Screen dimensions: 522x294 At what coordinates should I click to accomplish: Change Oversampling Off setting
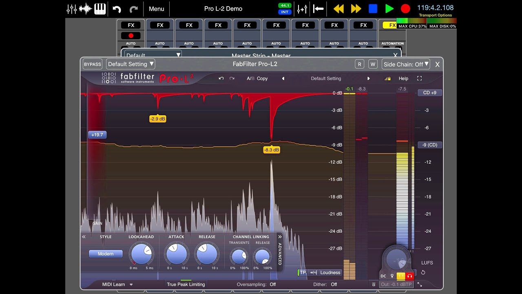[273, 285]
